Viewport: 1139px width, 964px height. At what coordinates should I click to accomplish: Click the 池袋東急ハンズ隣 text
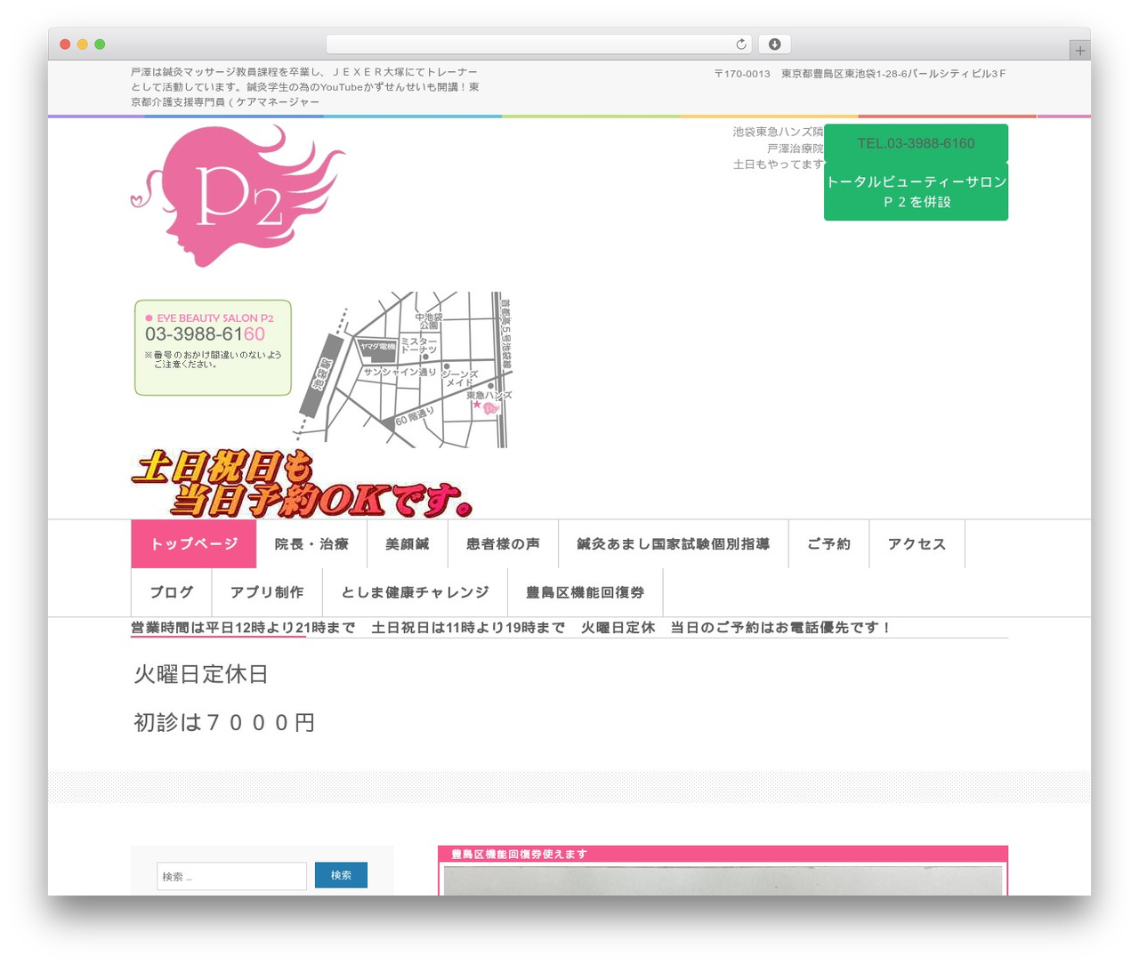coord(778,132)
